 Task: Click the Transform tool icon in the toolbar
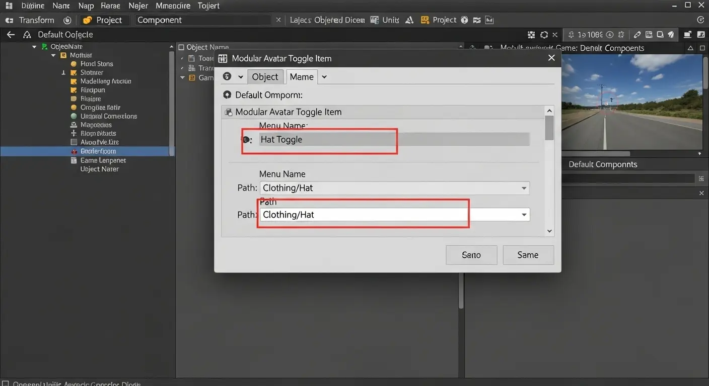click(x=9, y=20)
